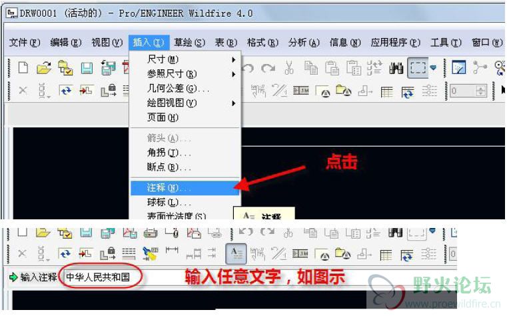Open the 表(B) menu
This screenshot has height=316, width=507.
[226, 43]
